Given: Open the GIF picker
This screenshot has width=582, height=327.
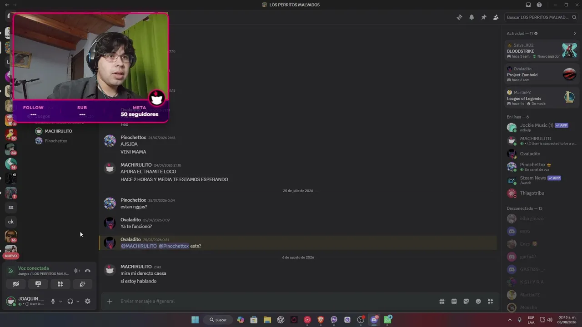Looking at the screenshot, I should click(454, 301).
